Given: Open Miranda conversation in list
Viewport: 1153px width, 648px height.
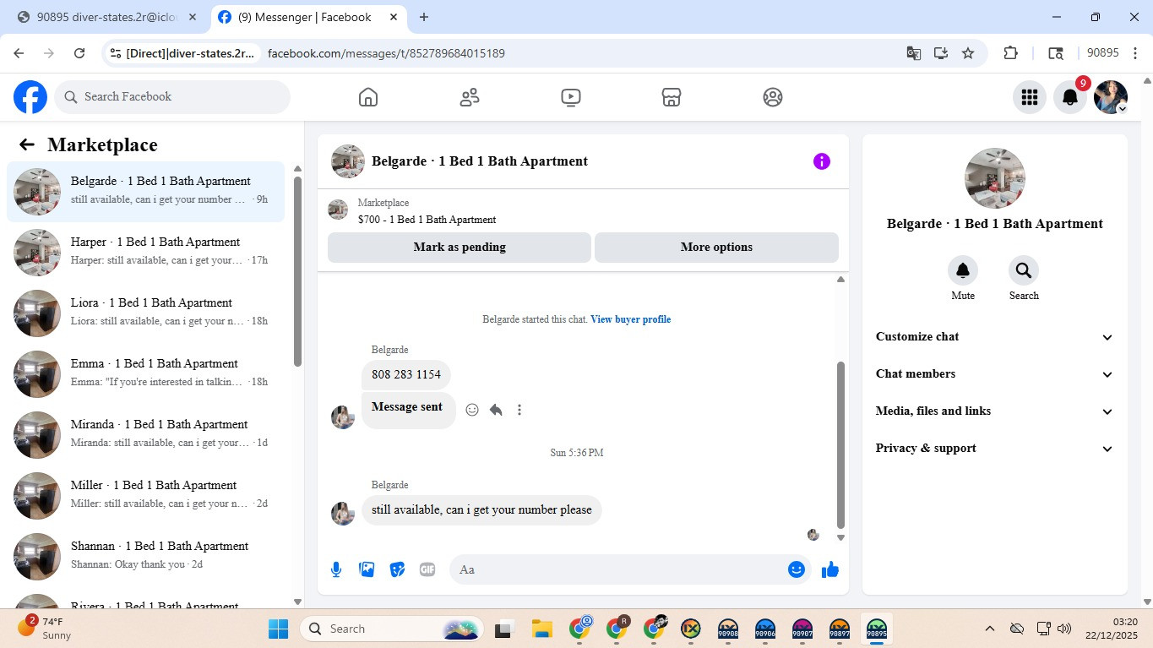Looking at the screenshot, I should point(145,435).
